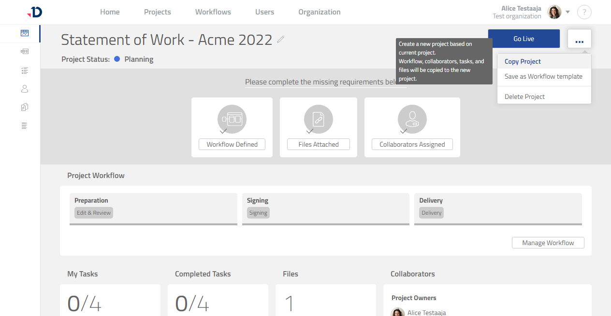
Task: Switch to the Workflows tab
Action: (x=213, y=12)
